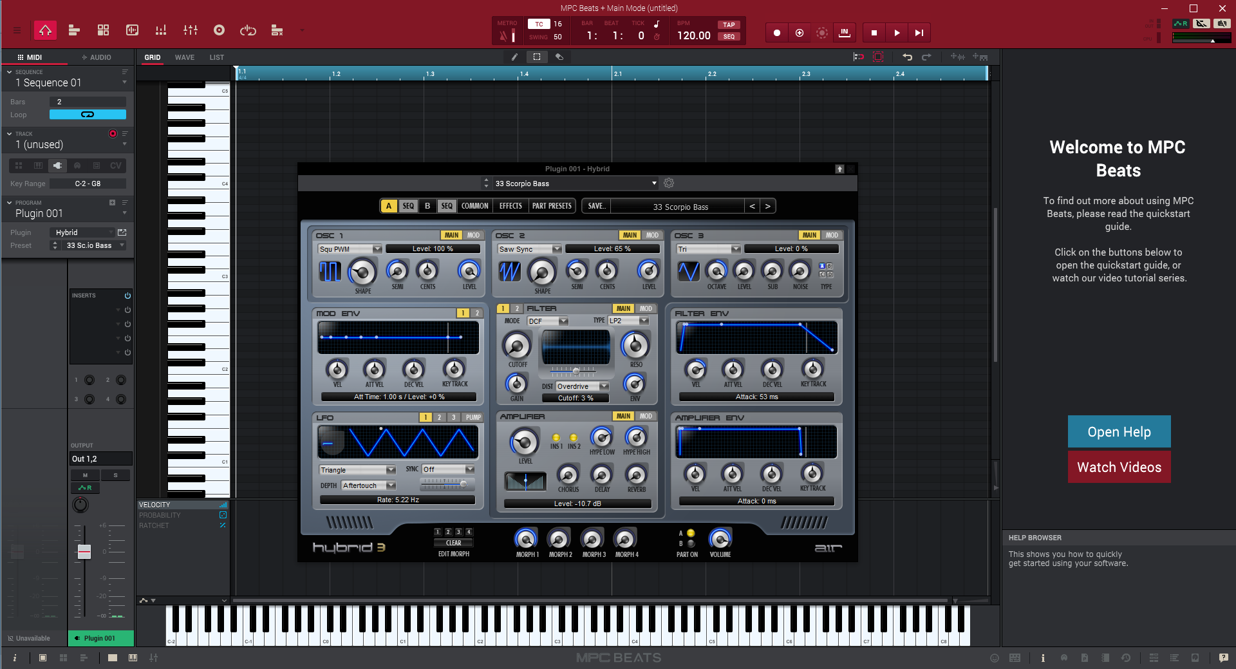The height and width of the screenshot is (669, 1236).
Task: Open the Hybrid plugin window icon
Action: tap(122, 232)
